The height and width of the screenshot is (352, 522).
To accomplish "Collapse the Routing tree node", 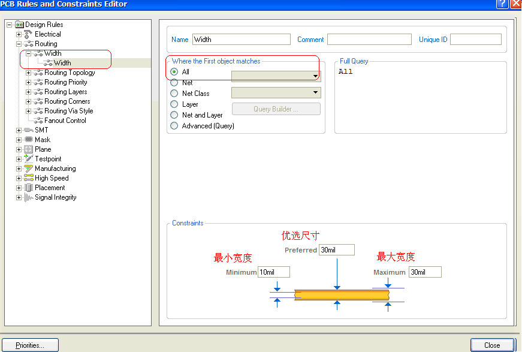I will [19, 44].
